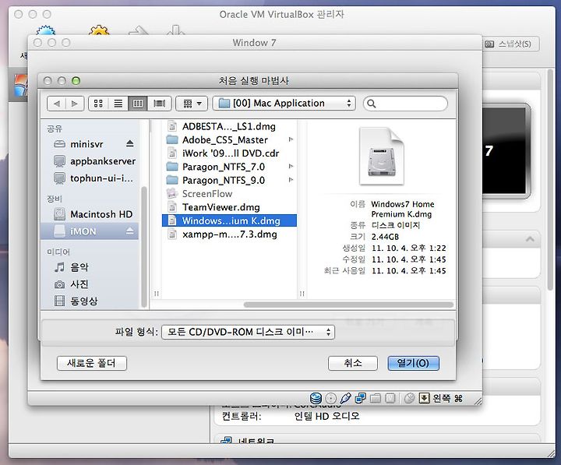Select Macintosh HD in the sidebar
Viewport: 561px width, 465px height.
[93, 214]
